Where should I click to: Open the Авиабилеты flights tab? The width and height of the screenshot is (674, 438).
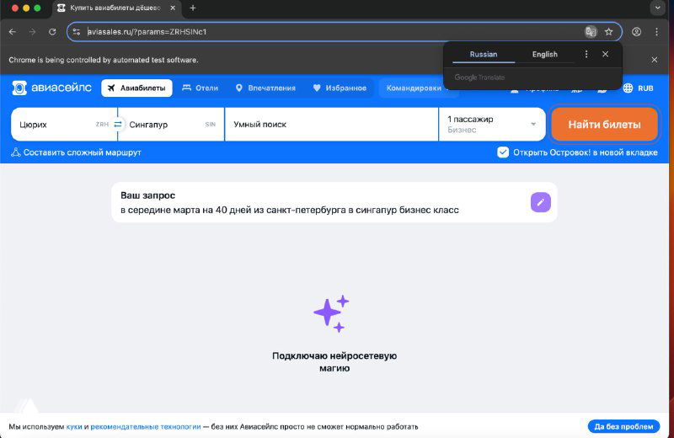(136, 88)
